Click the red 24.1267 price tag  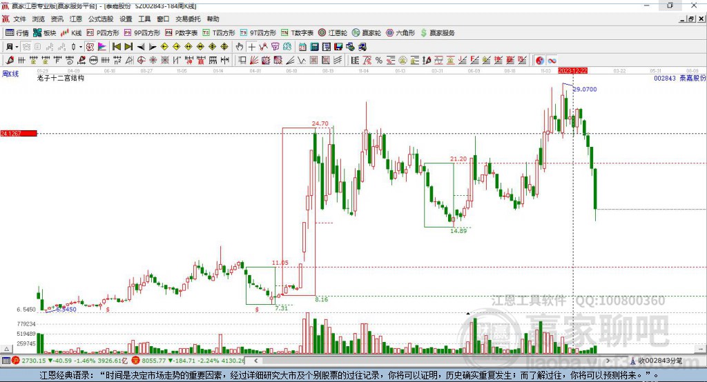[x=19, y=133]
